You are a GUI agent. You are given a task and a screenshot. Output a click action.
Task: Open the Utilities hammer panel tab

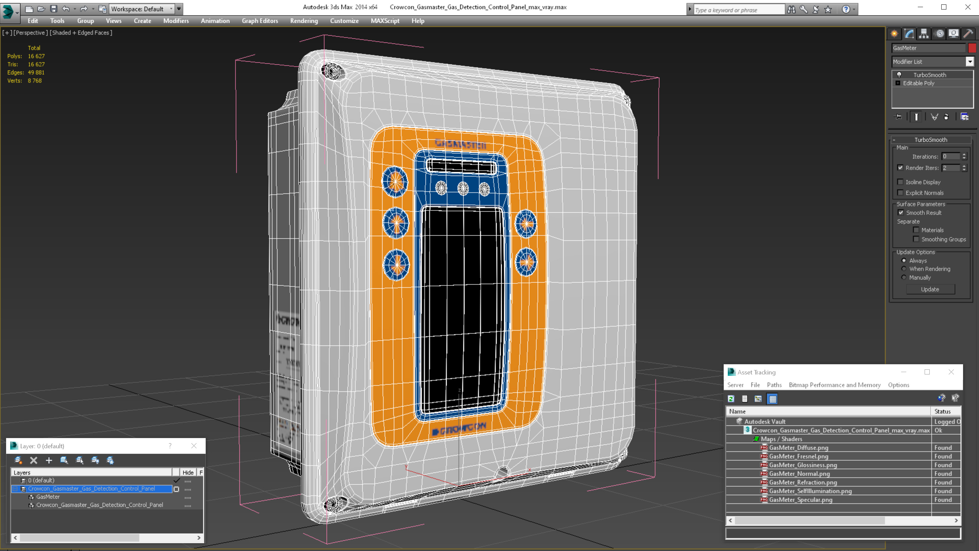[968, 34]
